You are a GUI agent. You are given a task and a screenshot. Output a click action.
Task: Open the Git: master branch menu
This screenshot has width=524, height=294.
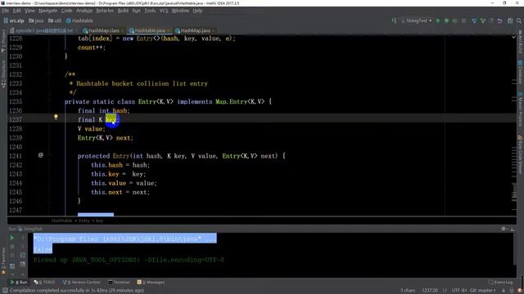(x=483, y=291)
